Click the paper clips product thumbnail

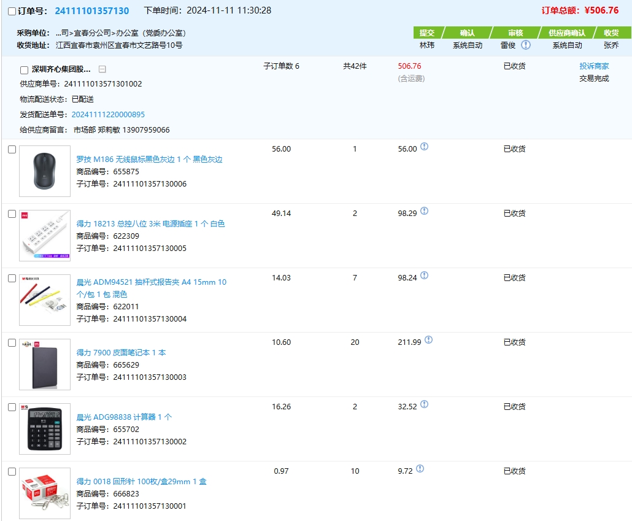point(45,493)
